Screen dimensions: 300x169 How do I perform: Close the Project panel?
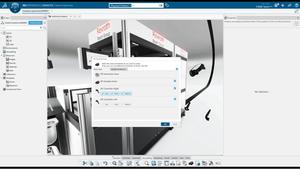coord(45,18)
